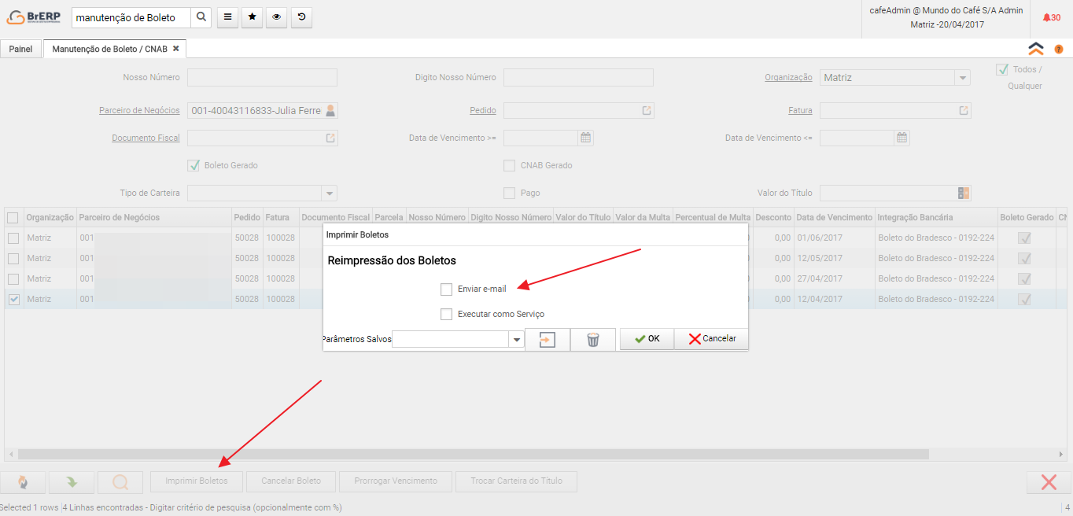Click the eye view icon in toolbar
1073x516 pixels.
pos(276,17)
